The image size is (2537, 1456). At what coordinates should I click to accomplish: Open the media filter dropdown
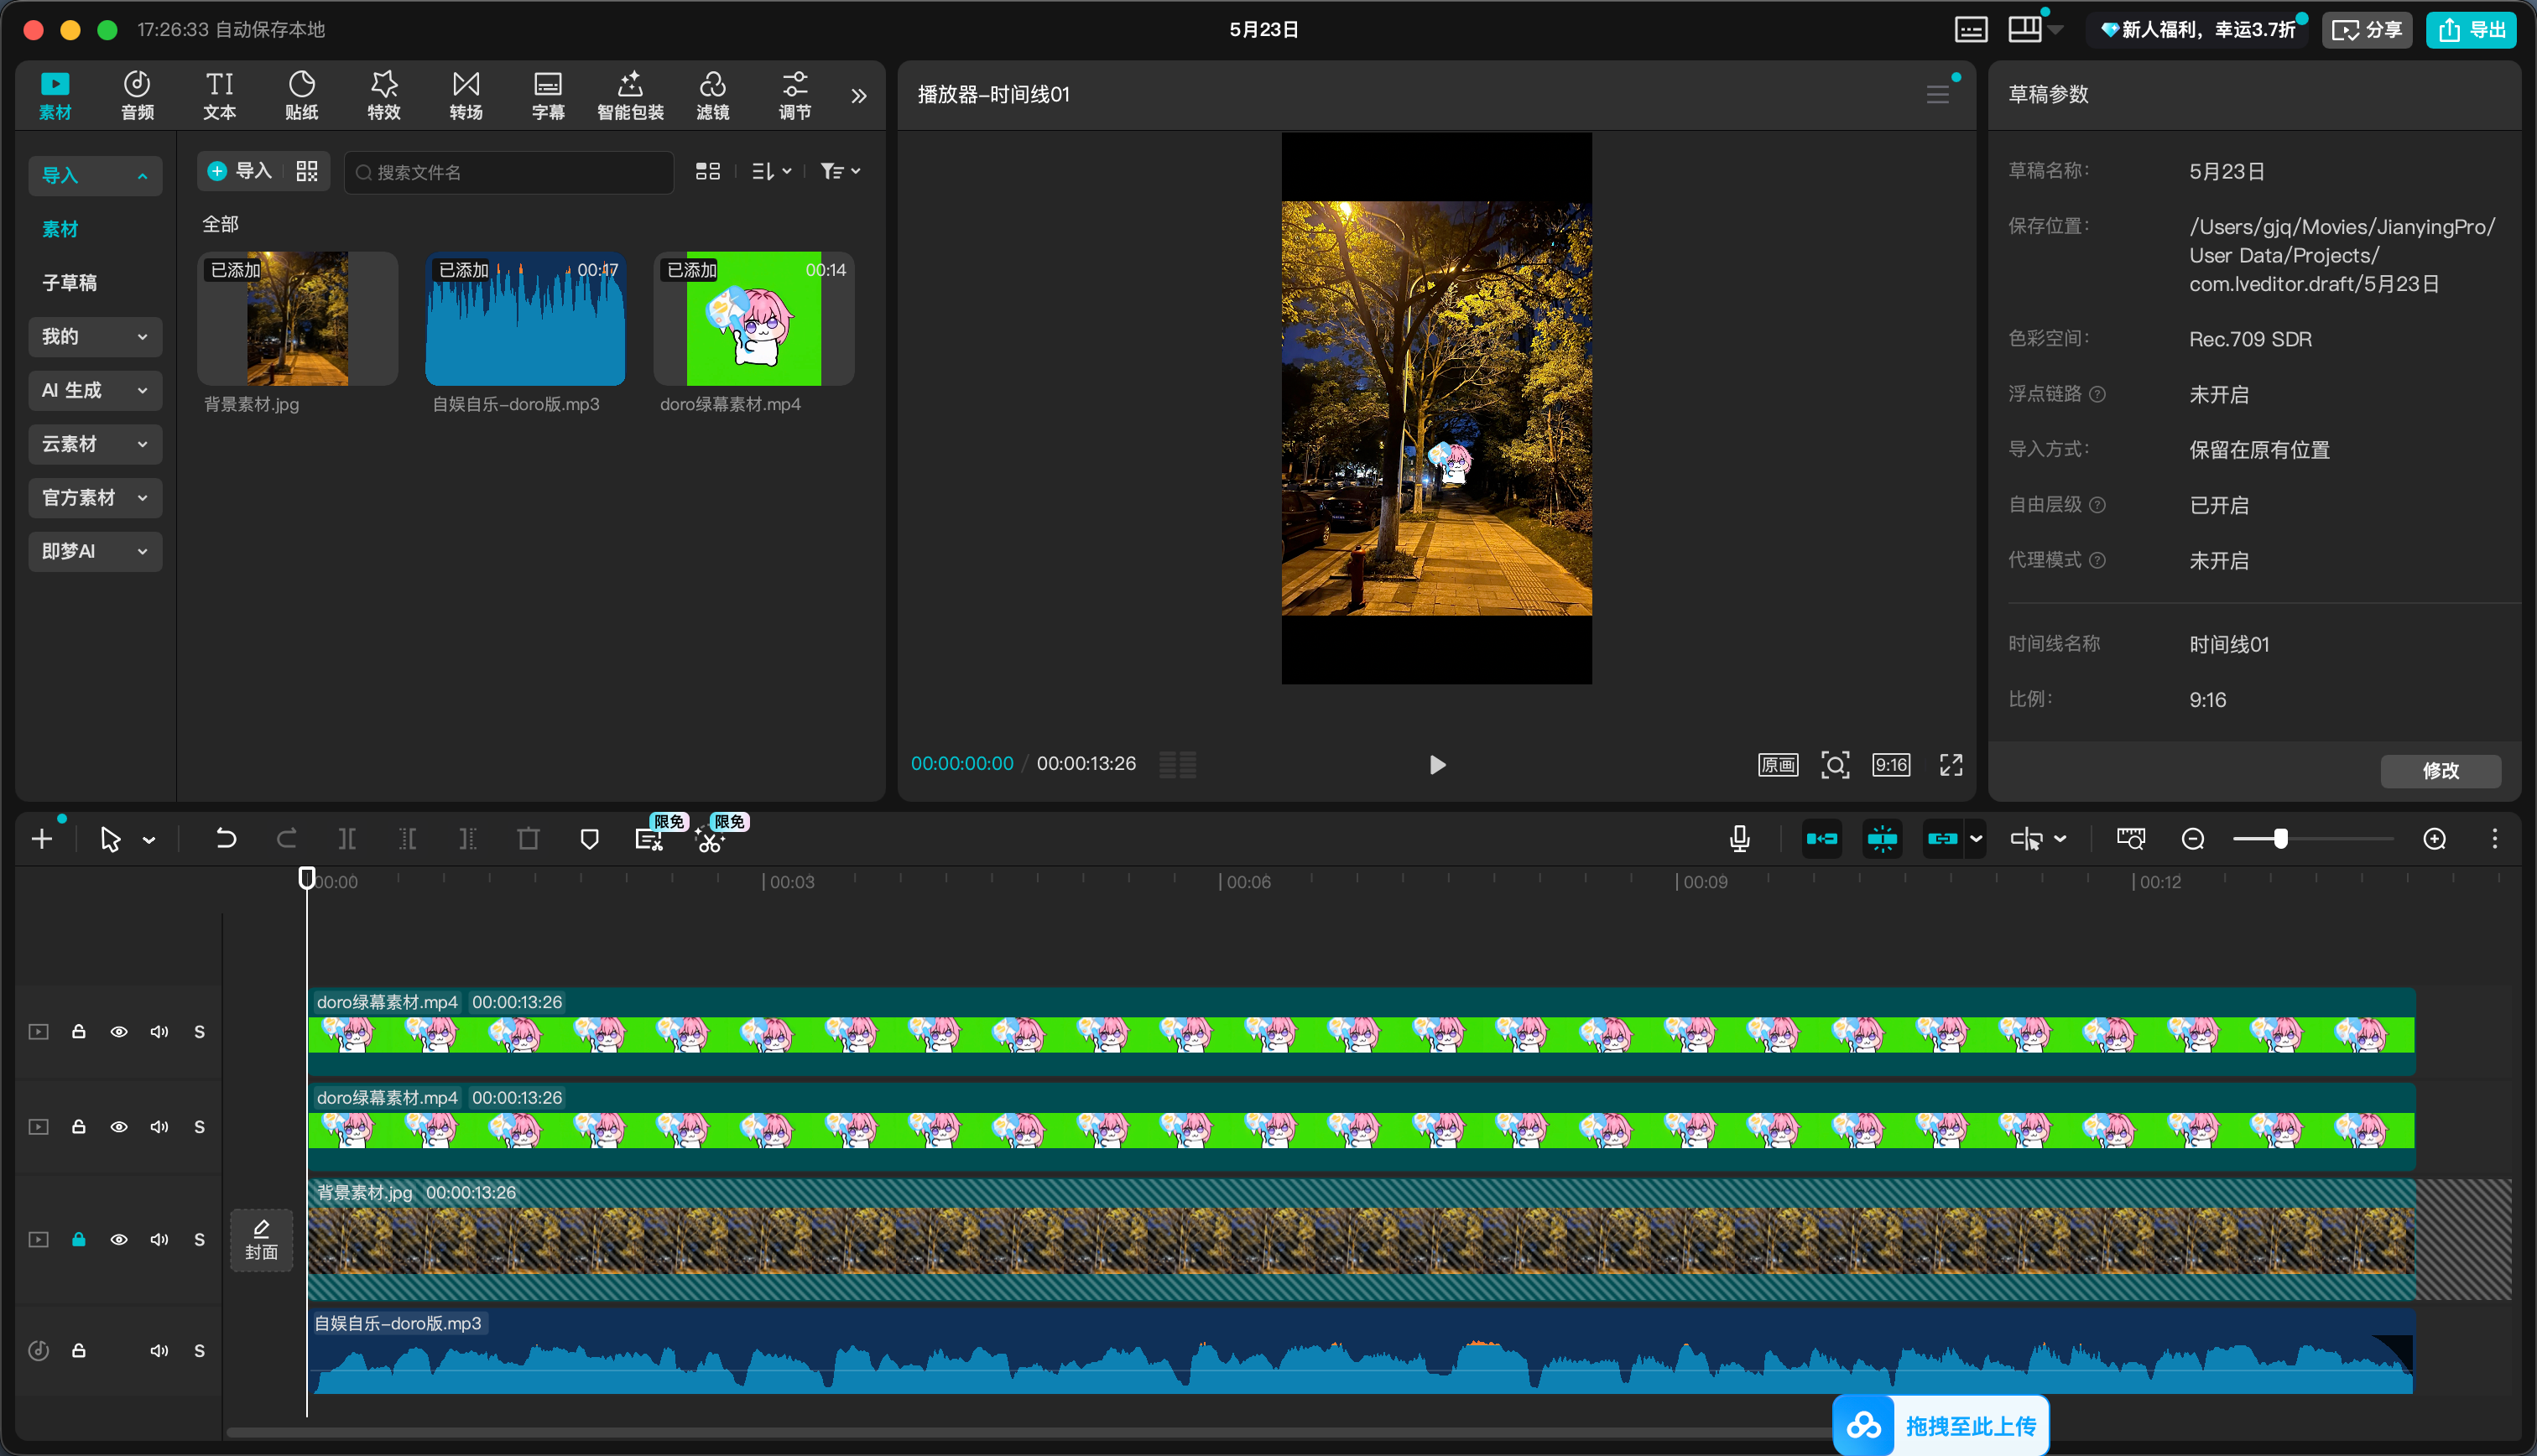[840, 172]
